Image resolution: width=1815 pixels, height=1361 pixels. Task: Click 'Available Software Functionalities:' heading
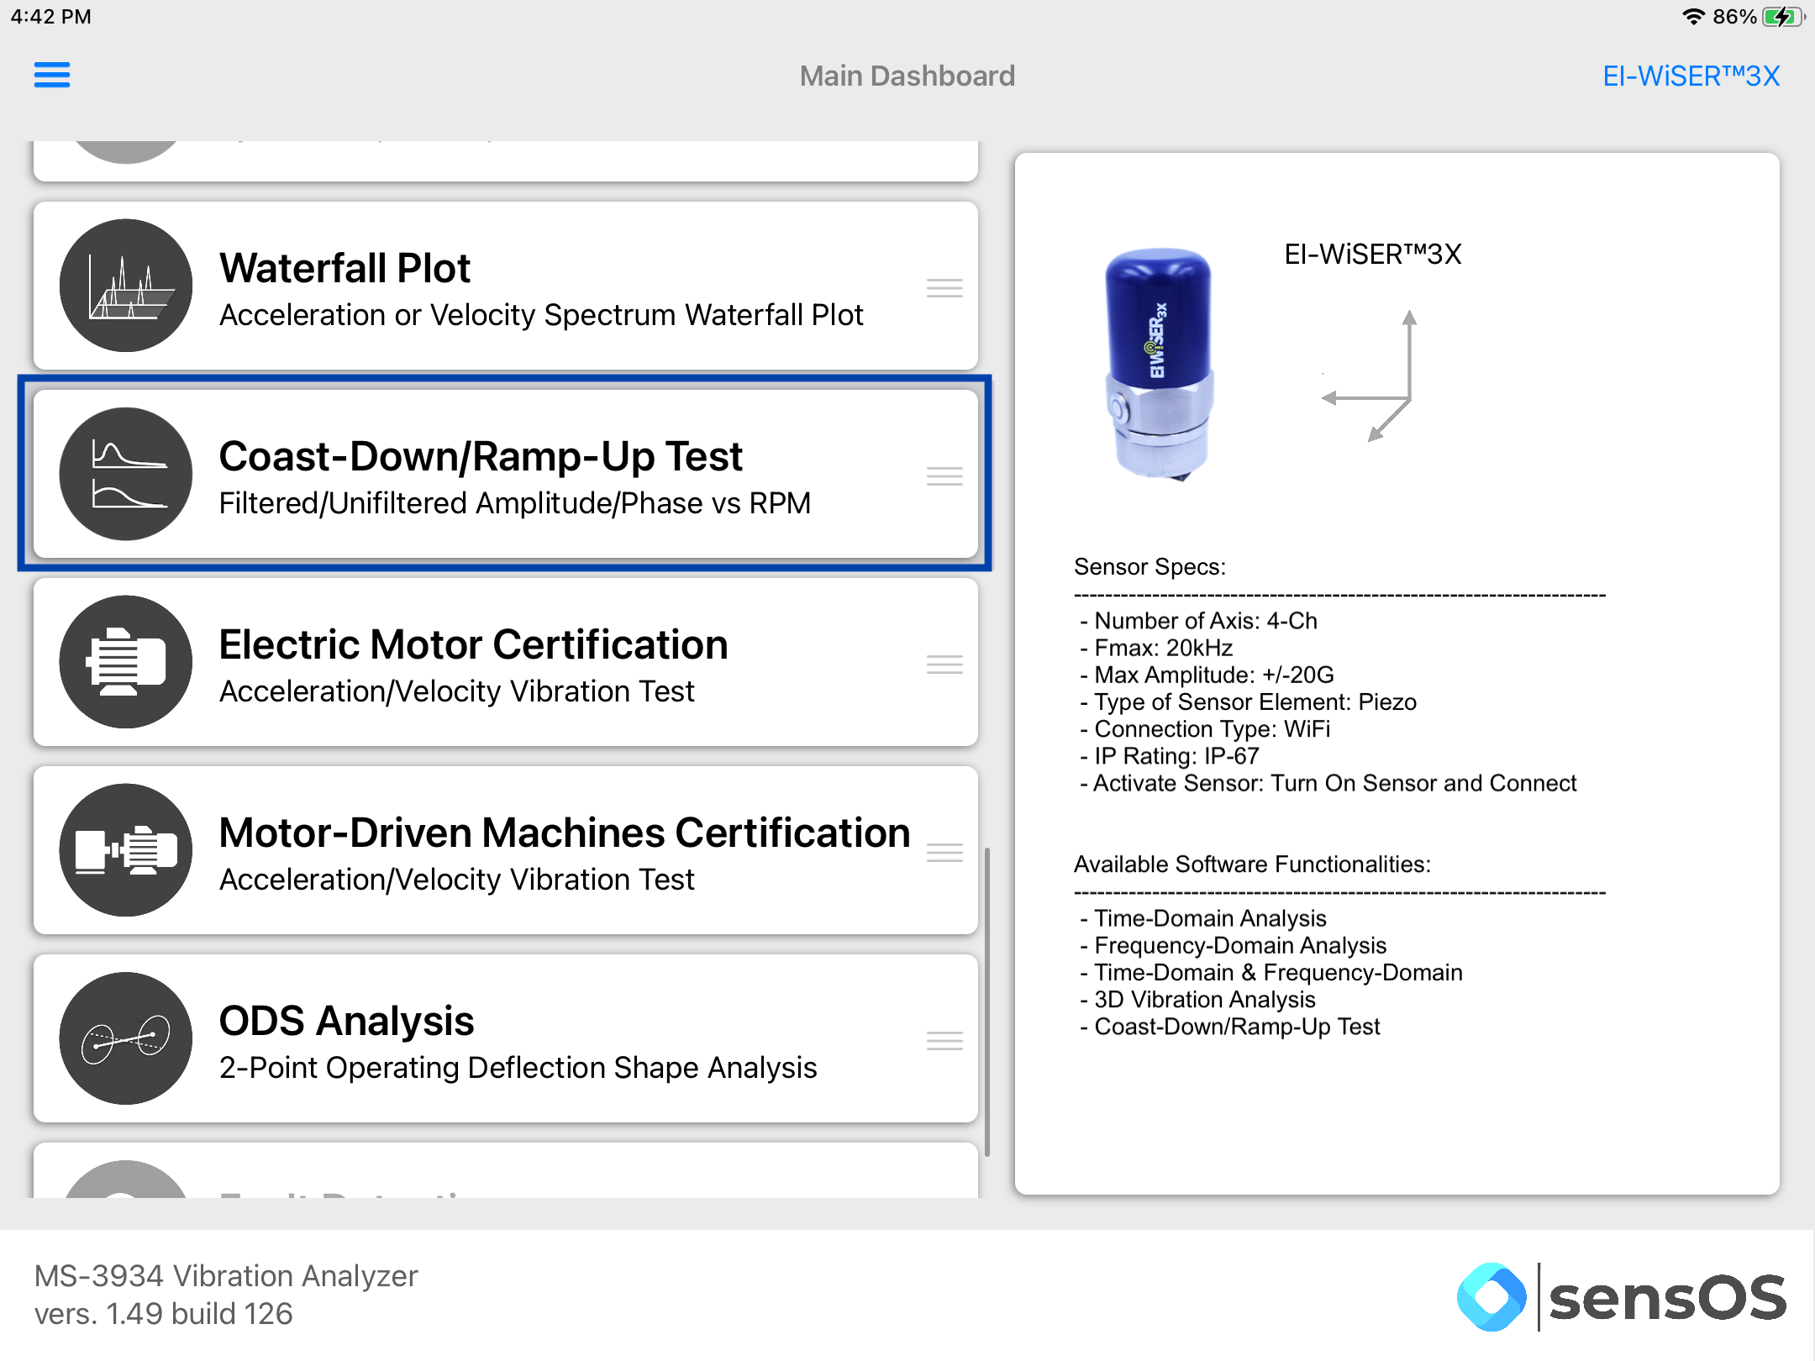point(1252,864)
